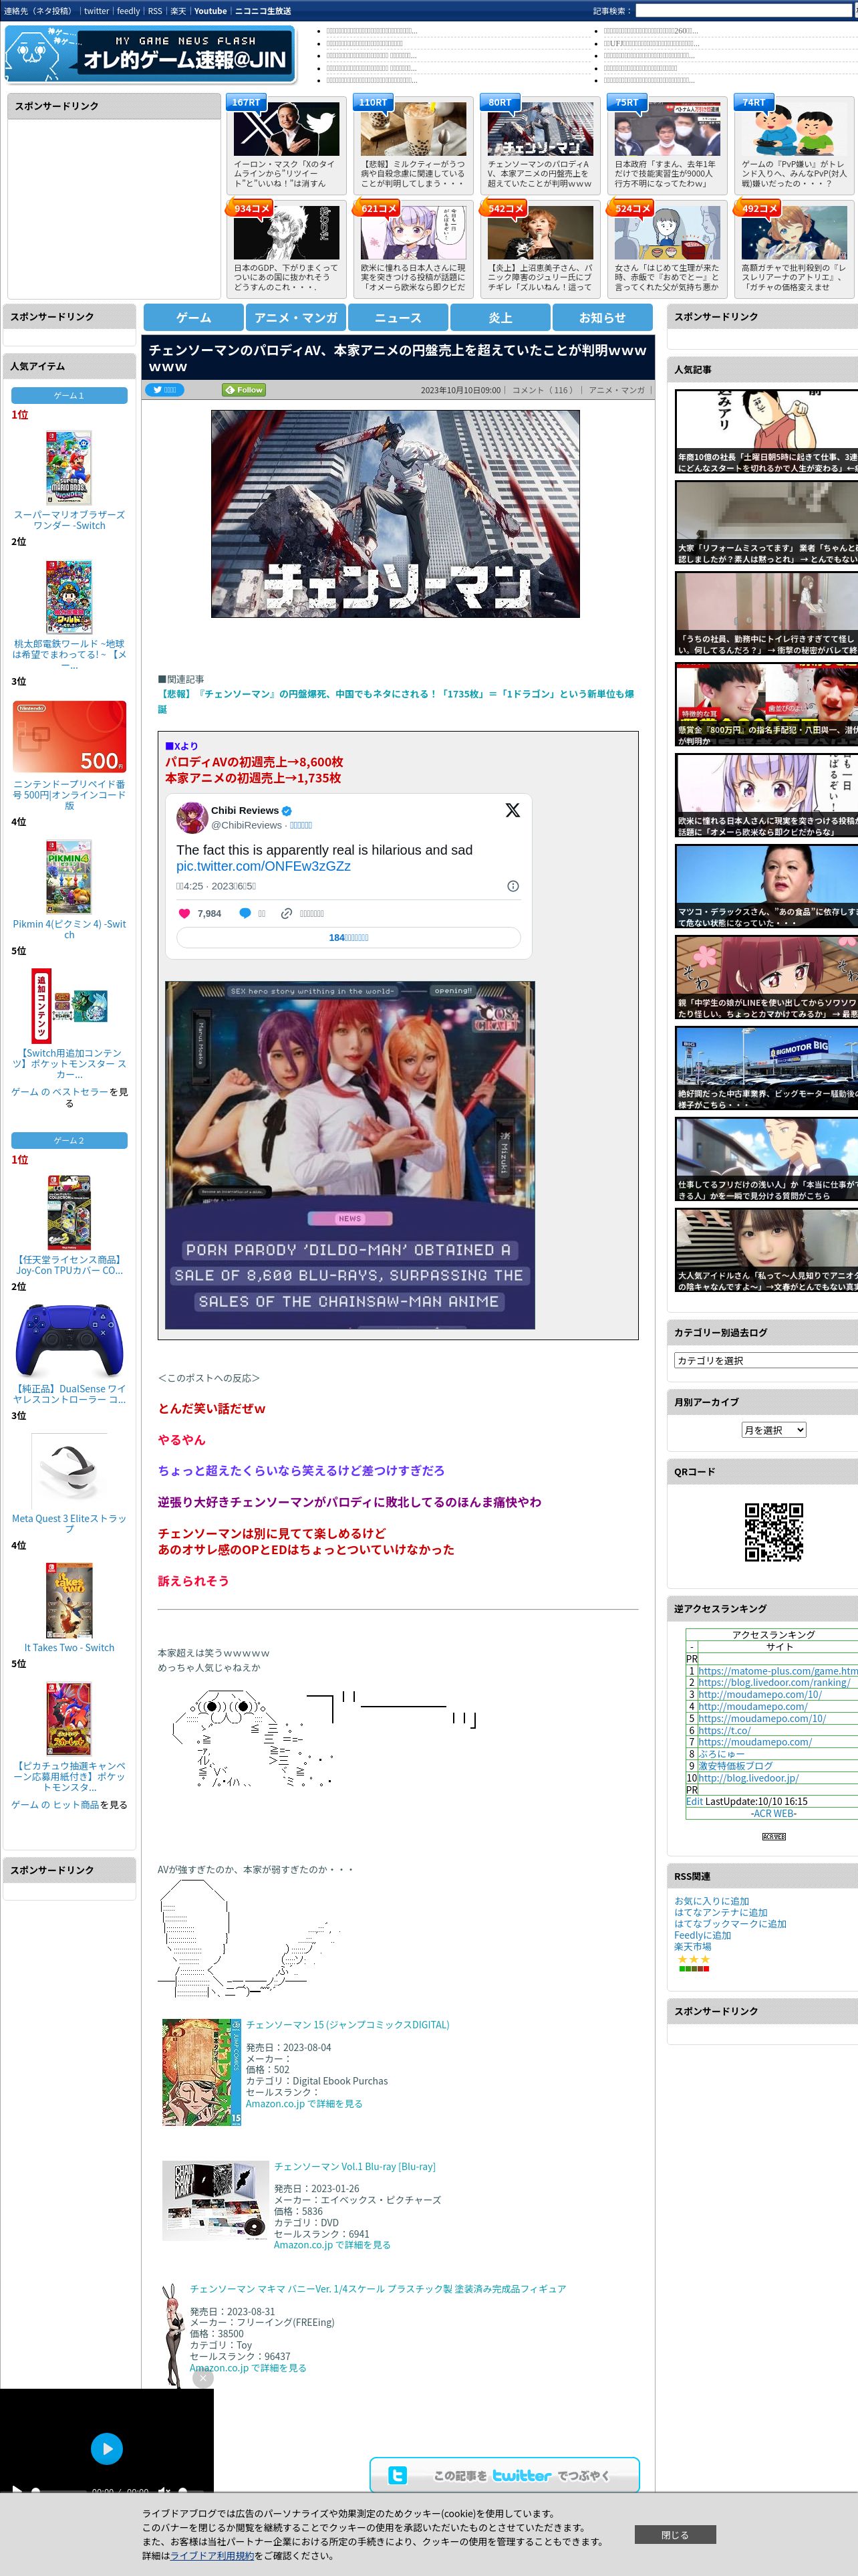
Task: Open the 167RT Elon Musk article thumbnail
Action: point(287,128)
